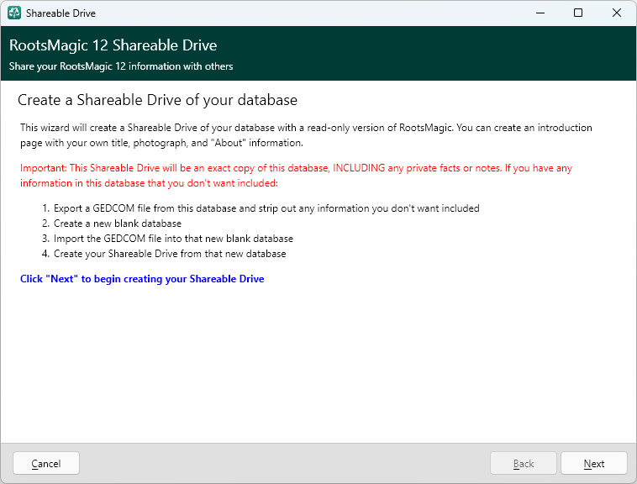Click the 'This wizard will create' paragraph
Viewport: 637px width, 484px height.
(306, 135)
